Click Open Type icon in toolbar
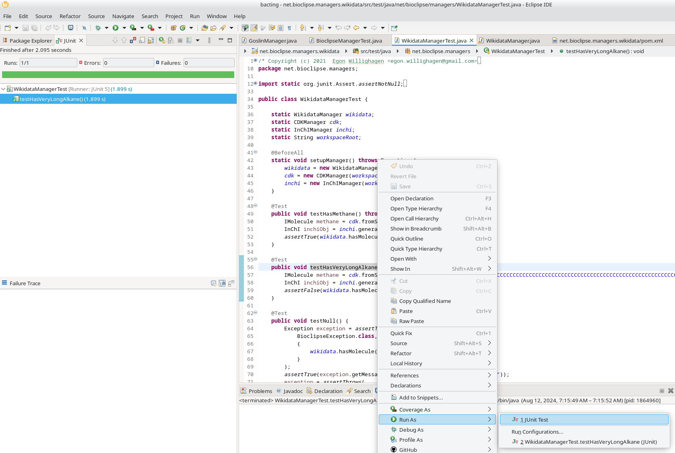Image resolution: width=675 pixels, height=453 pixels. (205, 28)
